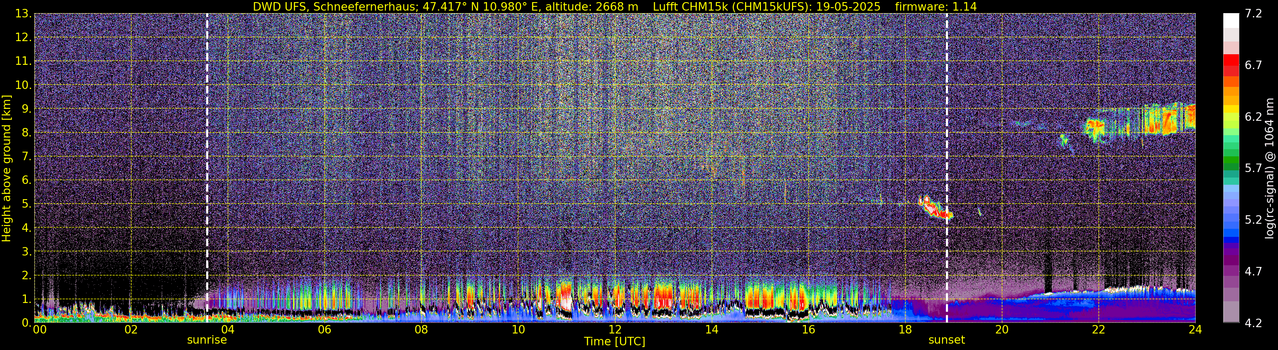Click the time-axis tick label "12"

pyautogui.click(x=615, y=330)
